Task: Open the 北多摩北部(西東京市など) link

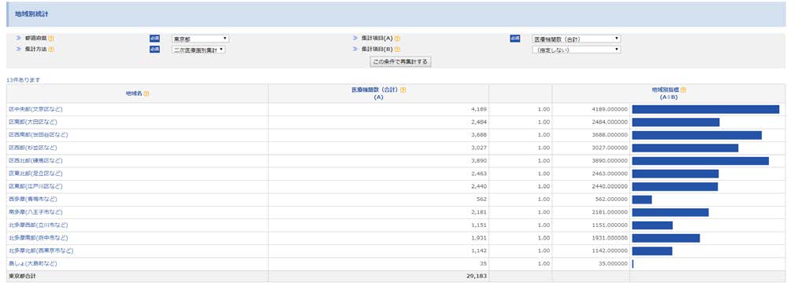Action: pyautogui.click(x=41, y=251)
